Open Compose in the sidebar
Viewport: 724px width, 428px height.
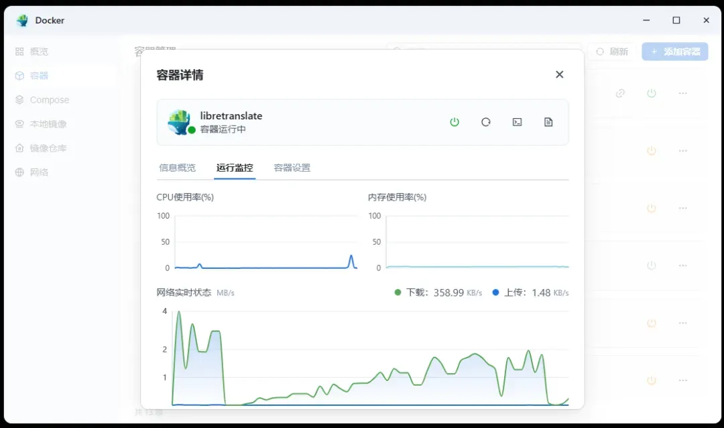49,100
